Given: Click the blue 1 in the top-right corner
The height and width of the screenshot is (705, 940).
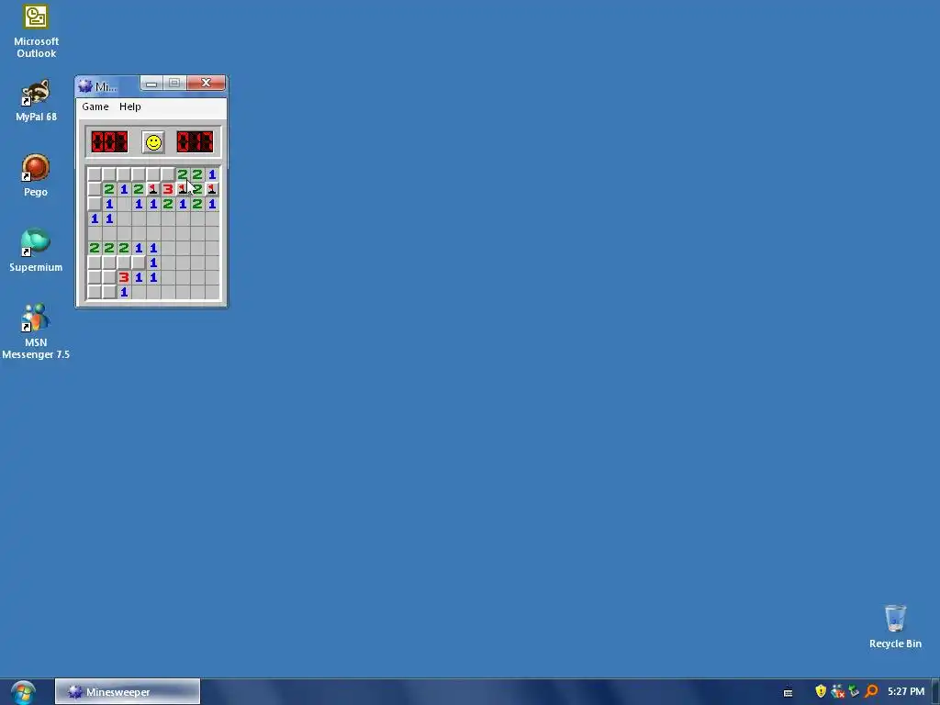Looking at the screenshot, I should [212, 174].
